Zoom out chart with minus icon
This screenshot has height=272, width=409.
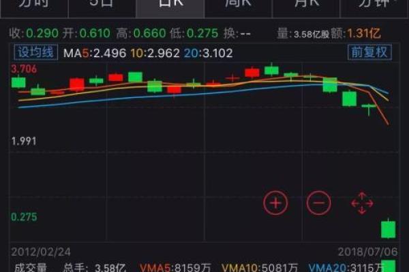[x=319, y=203]
